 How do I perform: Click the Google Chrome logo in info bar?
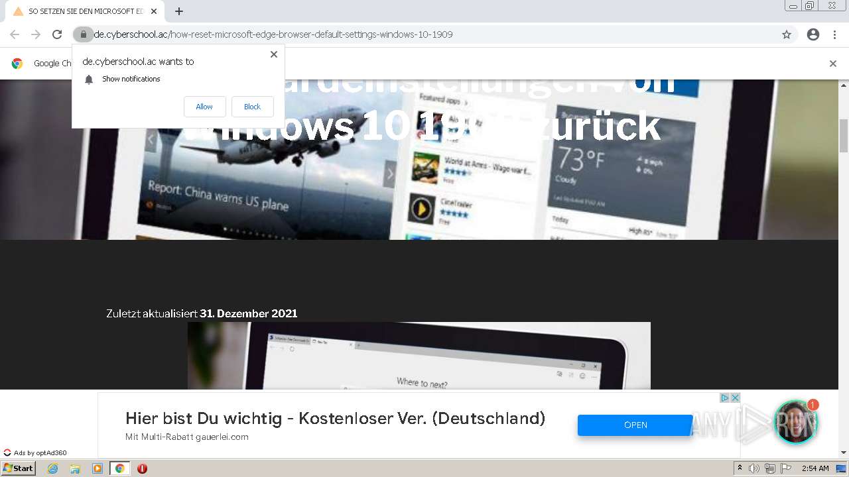[x=17, y=64]
